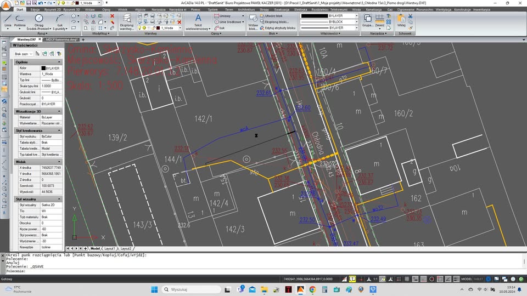Image resolution: width=527 pixels, height=296 pixels.
Task: Switch to MDCP Kamienna.dwg document tab
Action: tap(61, 39)
